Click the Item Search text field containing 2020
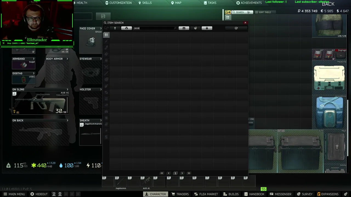Image resolution: width=351 pixels, height=197 pixels. 155,28
